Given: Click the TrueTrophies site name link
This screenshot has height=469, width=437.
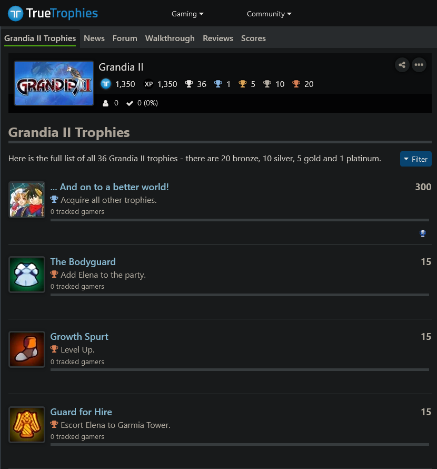Looking at the screenshot, I should click(62, 14).
